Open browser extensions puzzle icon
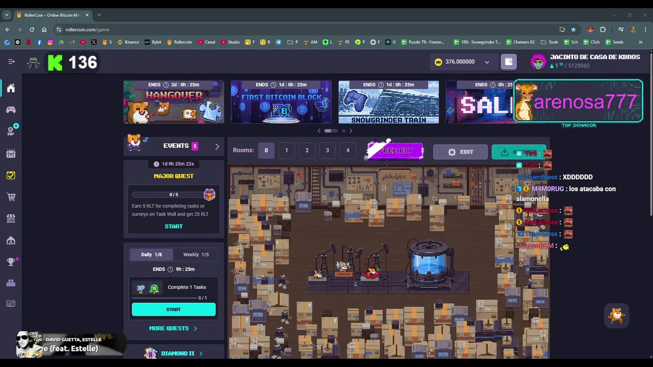 602,30
